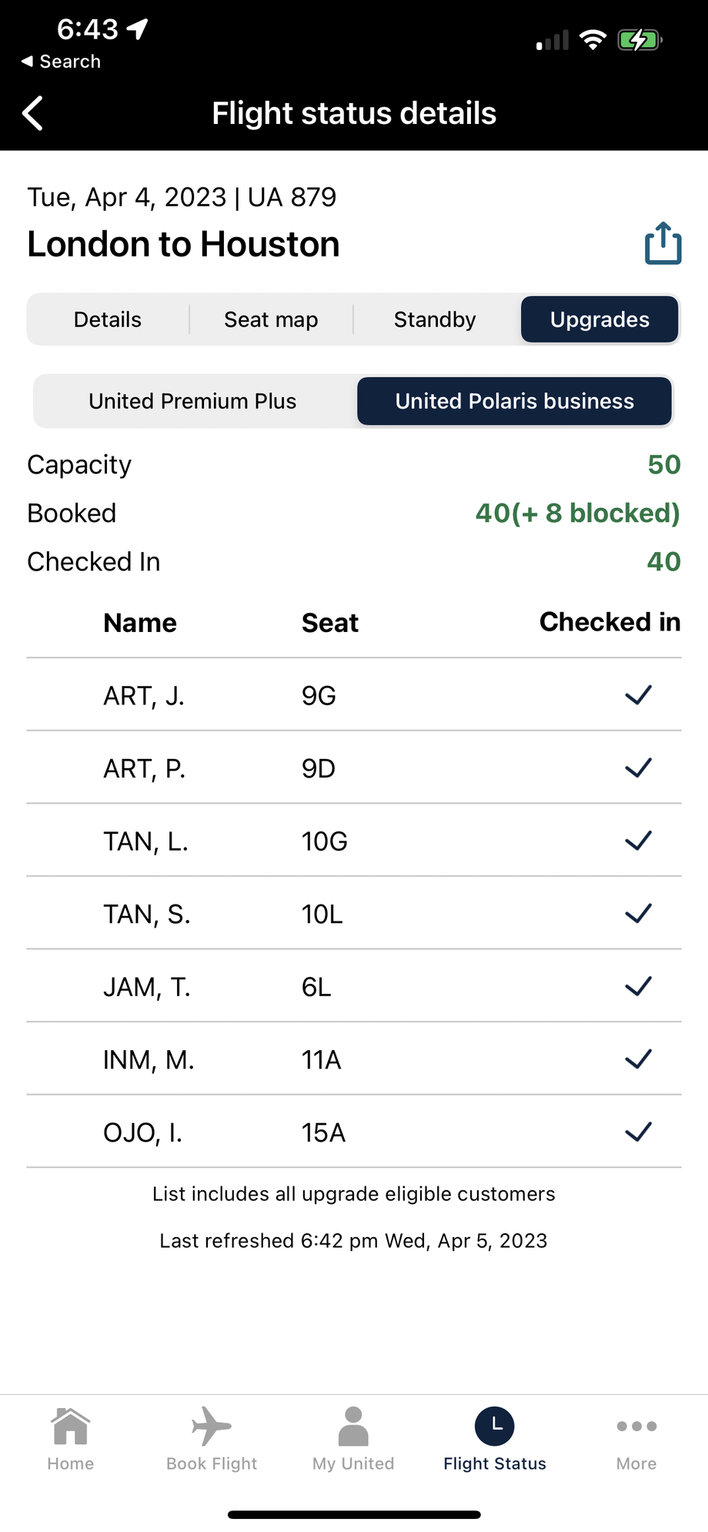Select United Premium Plus cabin
The height and width of the screenshot is (1532, 708).
point(192,401)
